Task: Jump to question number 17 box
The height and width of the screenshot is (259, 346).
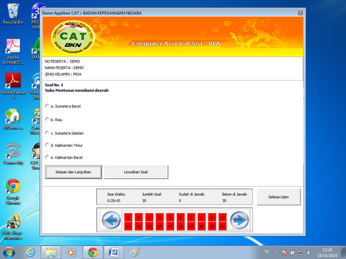Action: coord(191,226)
